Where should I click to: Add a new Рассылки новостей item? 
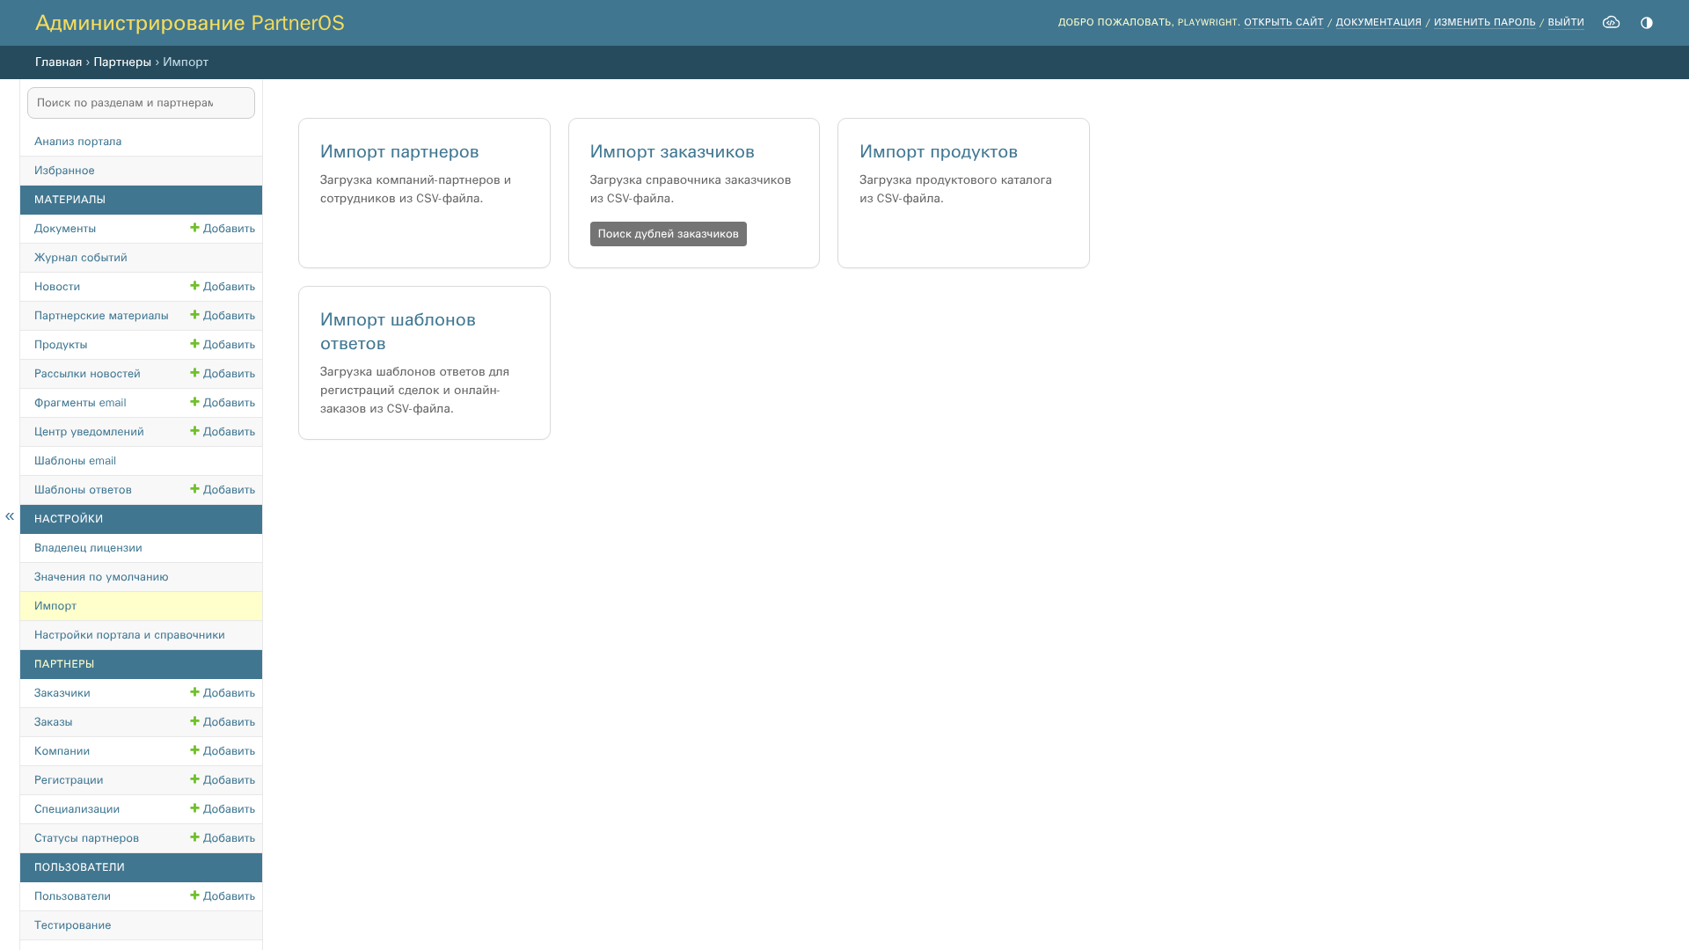(223, 374)
